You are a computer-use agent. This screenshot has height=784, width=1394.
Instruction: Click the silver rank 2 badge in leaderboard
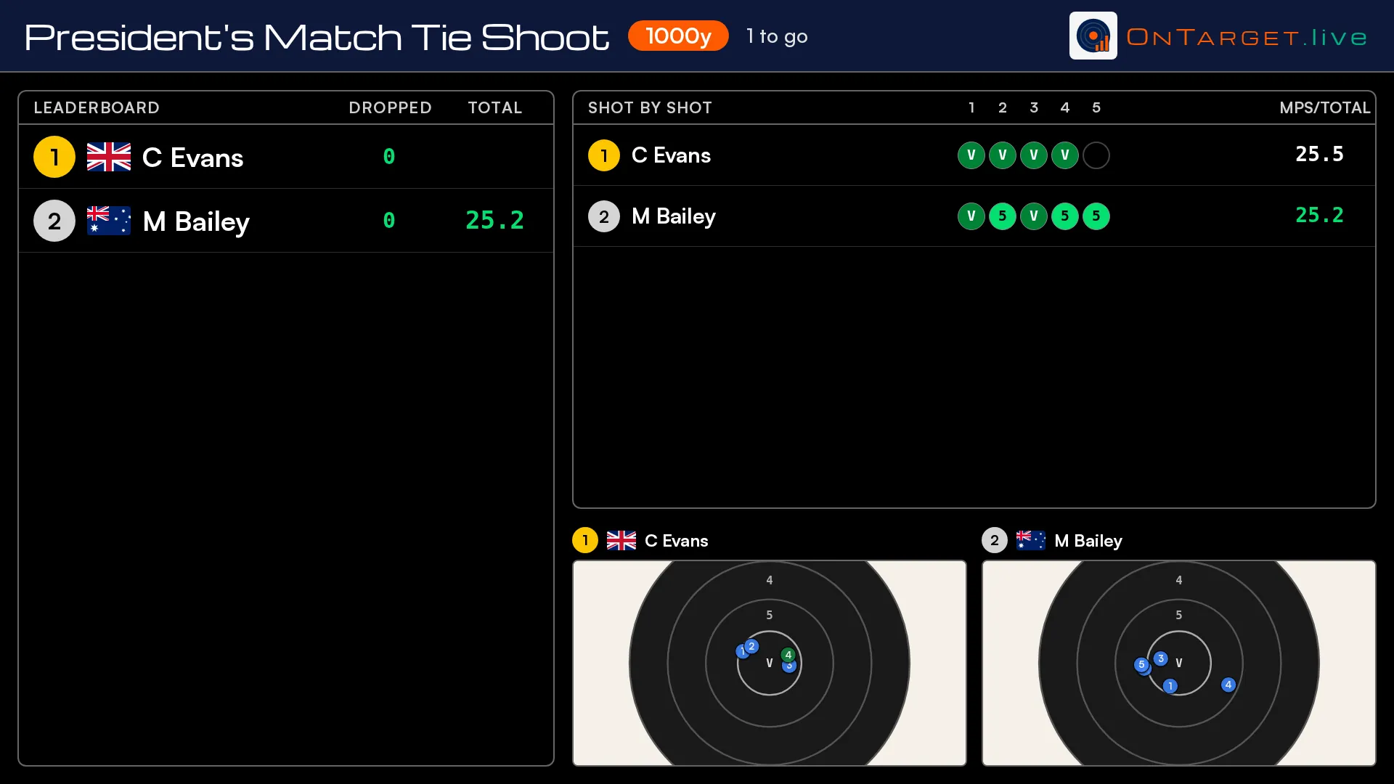tap(54, 221)
